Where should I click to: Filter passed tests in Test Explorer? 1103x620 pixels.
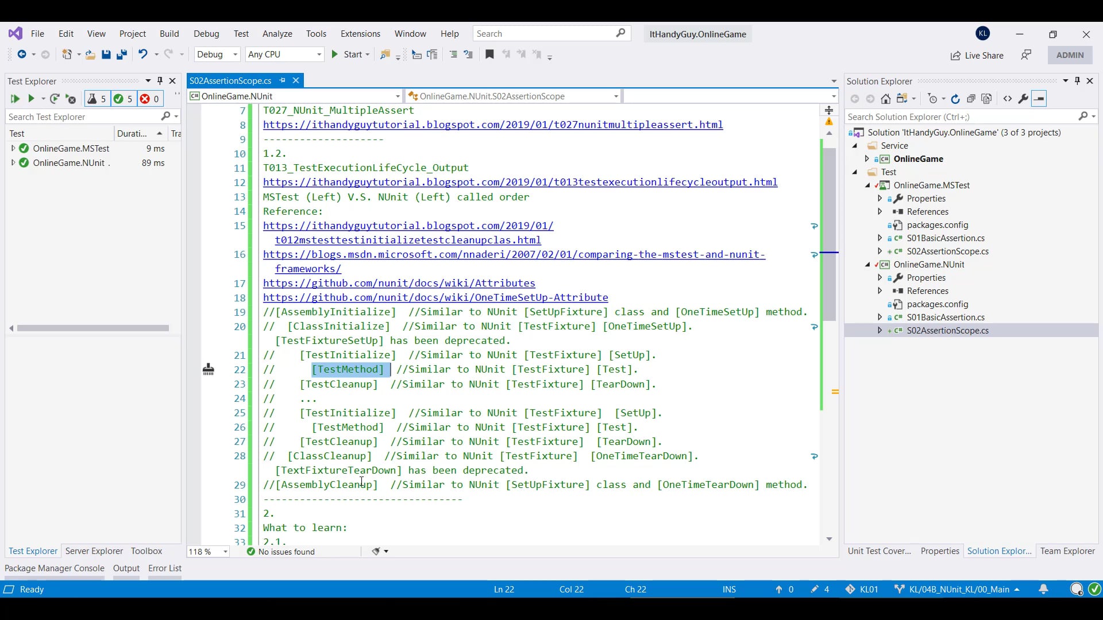(x=122, y=99)
